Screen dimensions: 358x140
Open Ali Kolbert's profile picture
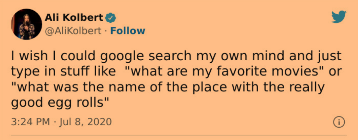26,24
